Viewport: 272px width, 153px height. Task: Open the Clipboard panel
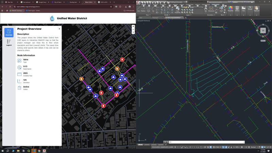256,9
